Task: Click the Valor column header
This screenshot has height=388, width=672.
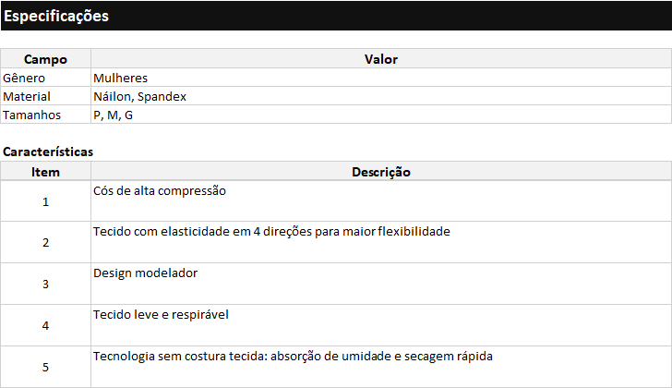Action: point(381,59)
